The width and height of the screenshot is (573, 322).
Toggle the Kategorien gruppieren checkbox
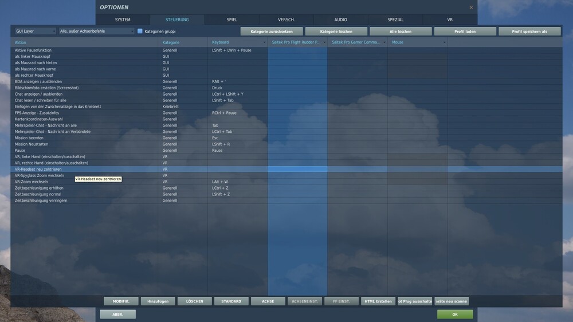[x=140, y=31]
